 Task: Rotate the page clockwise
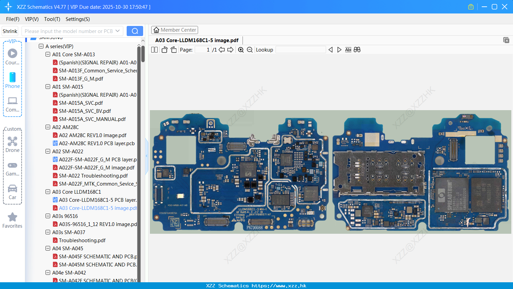(173, 50)
